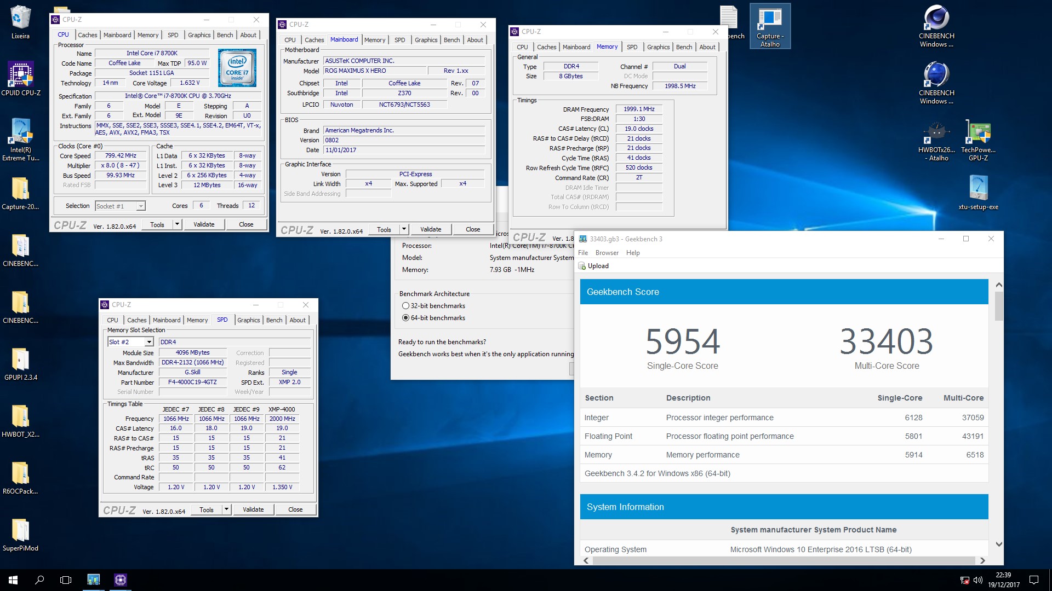
Task: Click the Intel Core i7 8700K name field
Action: tap(152, 54)
